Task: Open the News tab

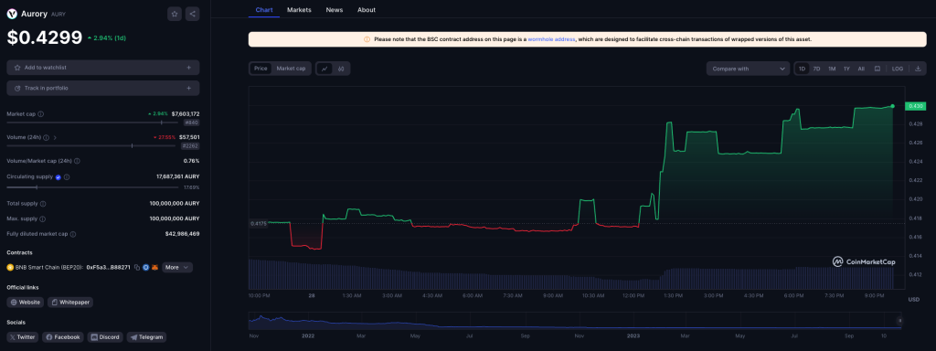Action: [x=335, y=9]
